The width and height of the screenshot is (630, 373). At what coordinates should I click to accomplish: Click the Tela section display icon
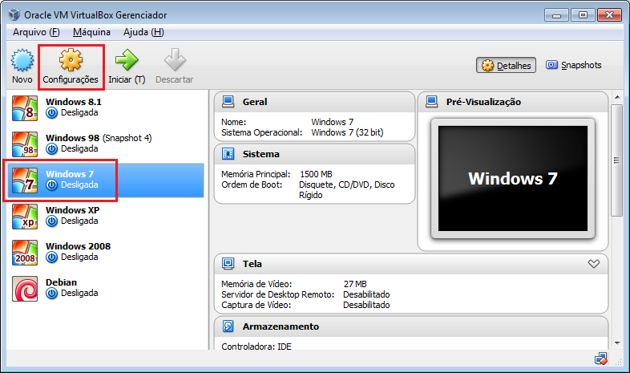(228, 264)
